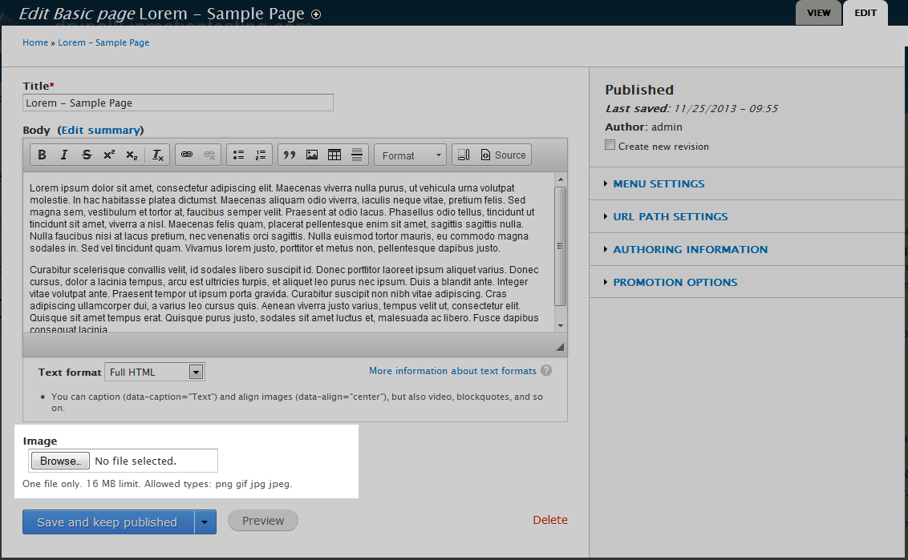The width and height of the screenshot is (908, 560).
Task: Insert a table
Action: tap(334, 155)
